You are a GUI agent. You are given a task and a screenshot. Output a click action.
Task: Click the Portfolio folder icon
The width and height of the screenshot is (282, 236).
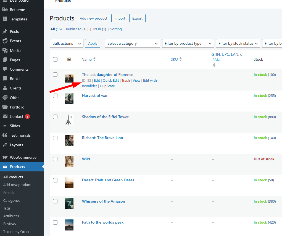pyautogui.click(x=5, y=107)
